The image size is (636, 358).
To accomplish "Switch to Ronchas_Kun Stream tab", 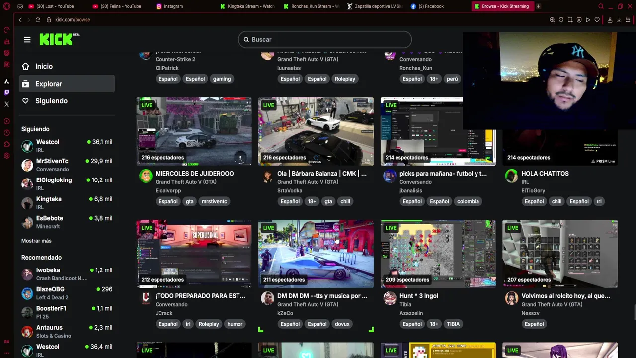I will [312, 6].
